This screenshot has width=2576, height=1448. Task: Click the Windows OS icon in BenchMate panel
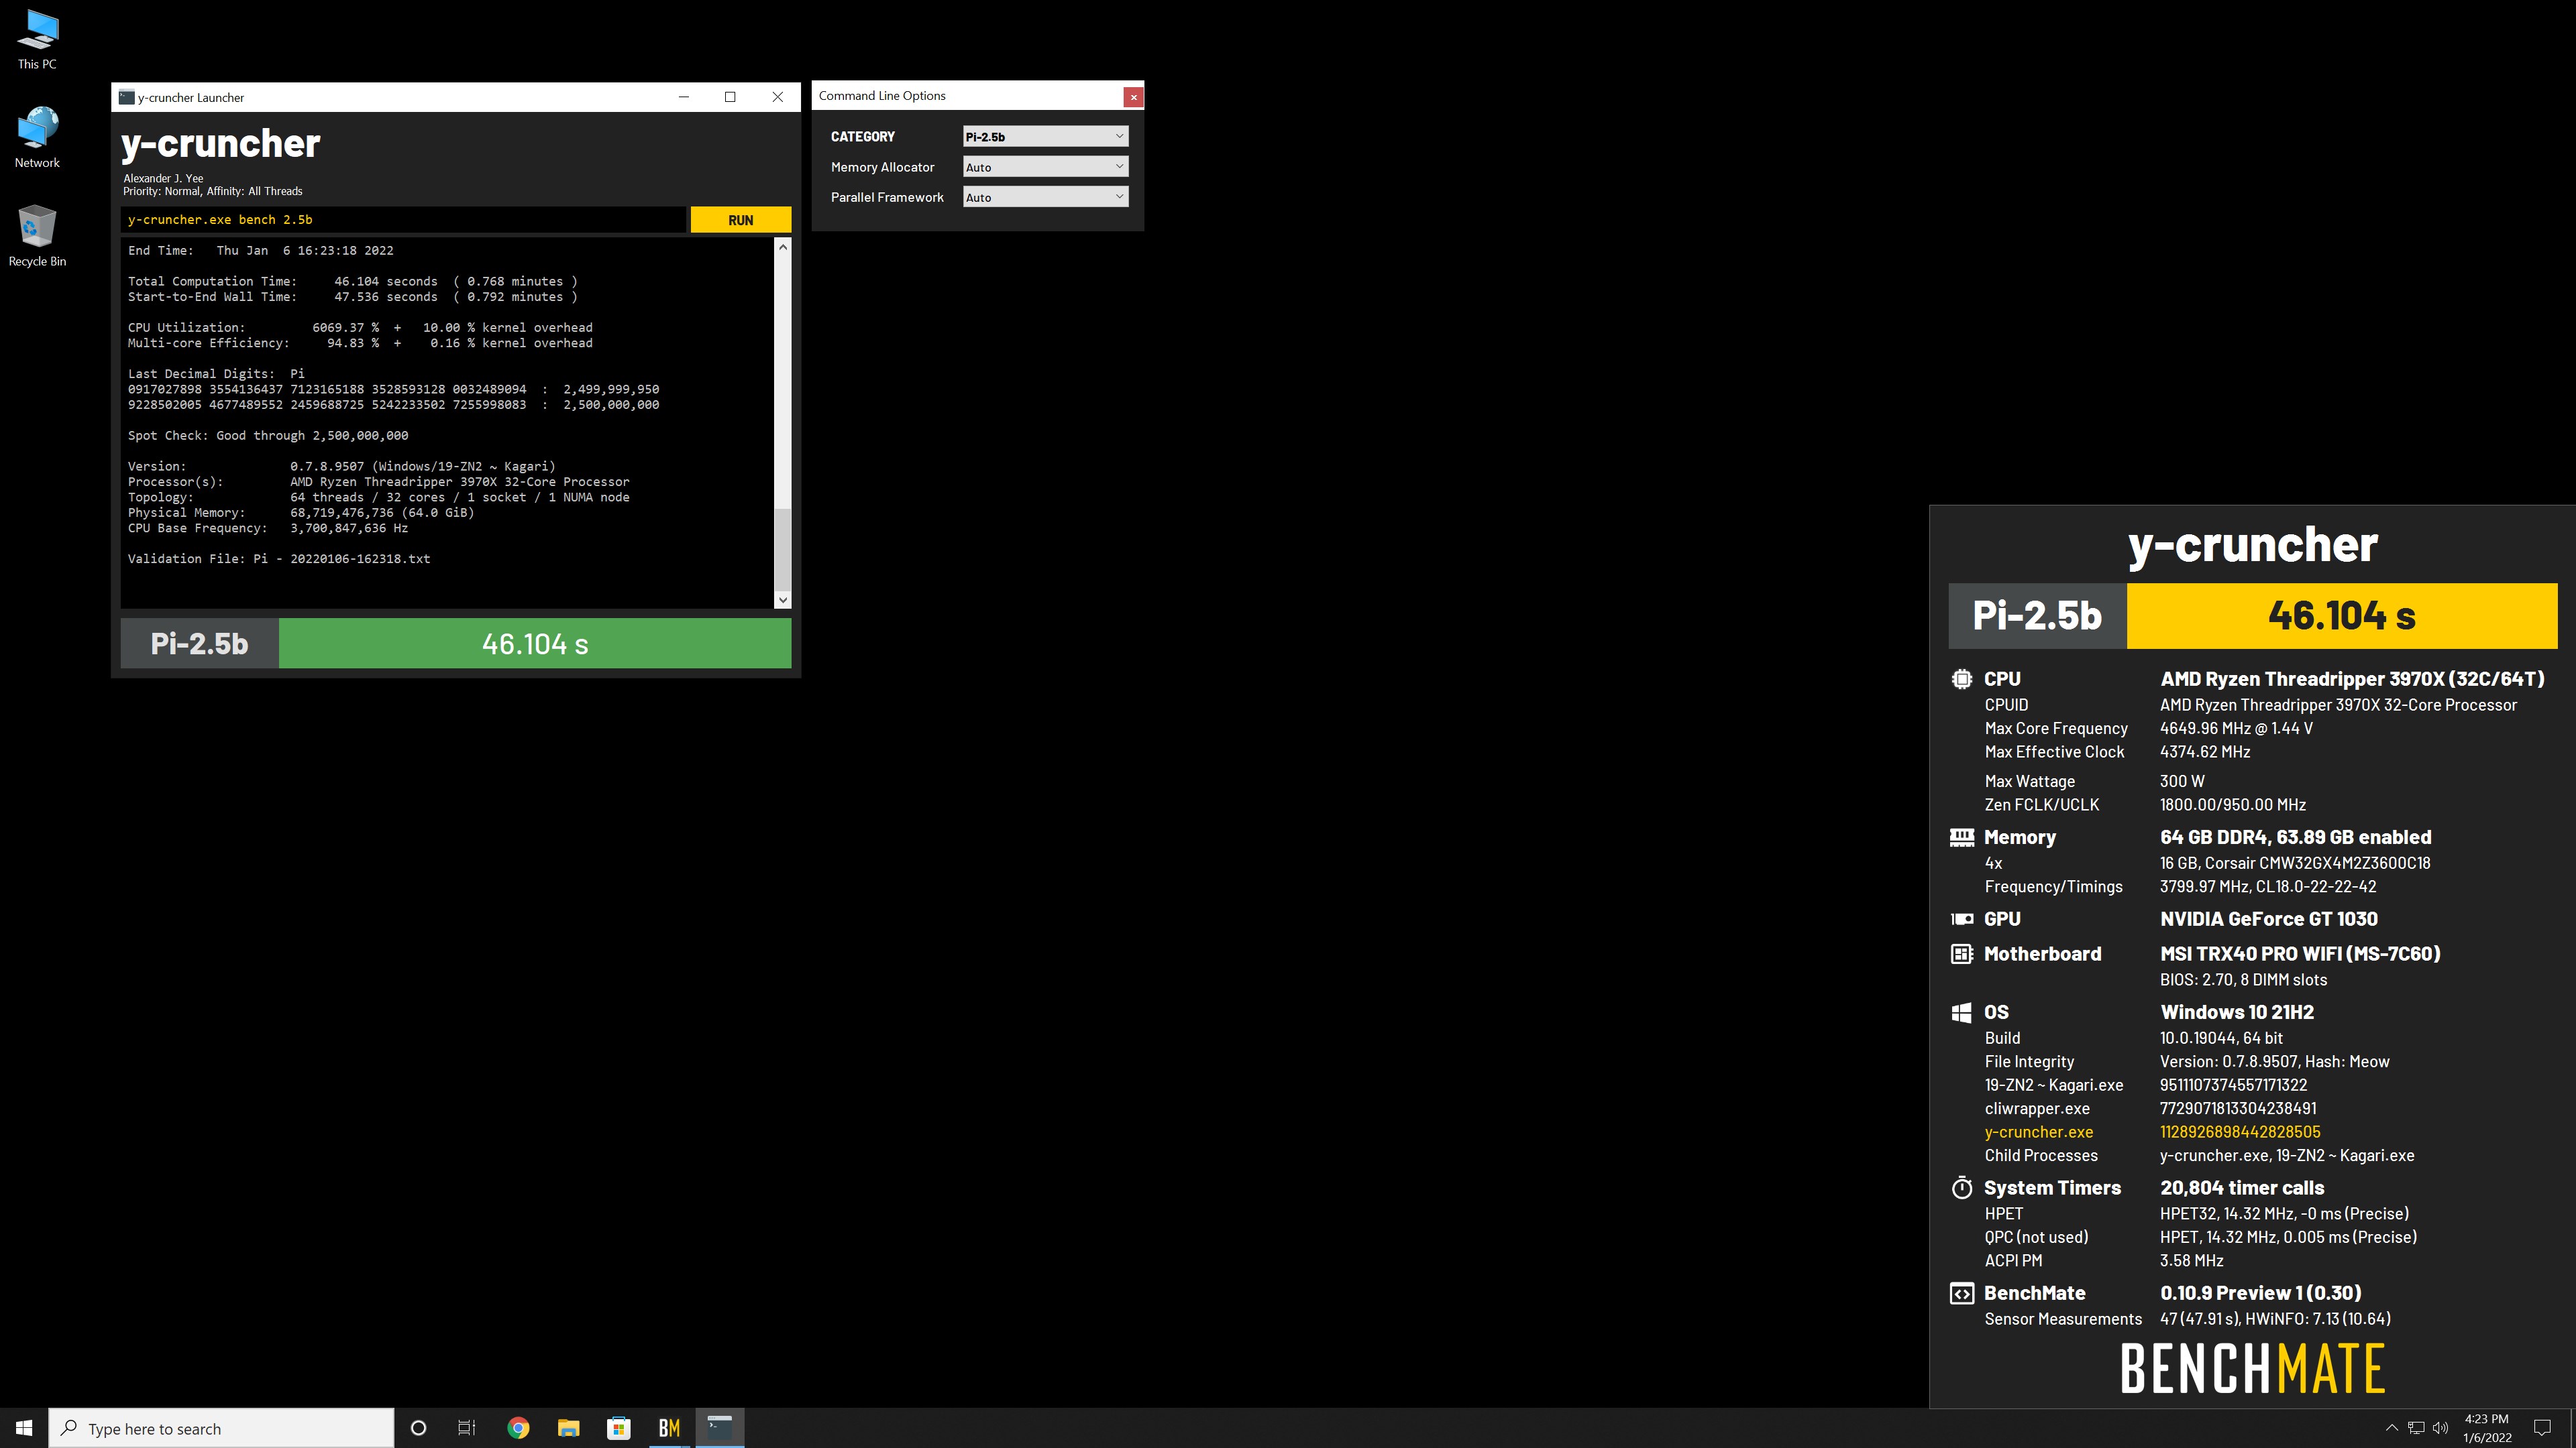coord(1961,1012)
